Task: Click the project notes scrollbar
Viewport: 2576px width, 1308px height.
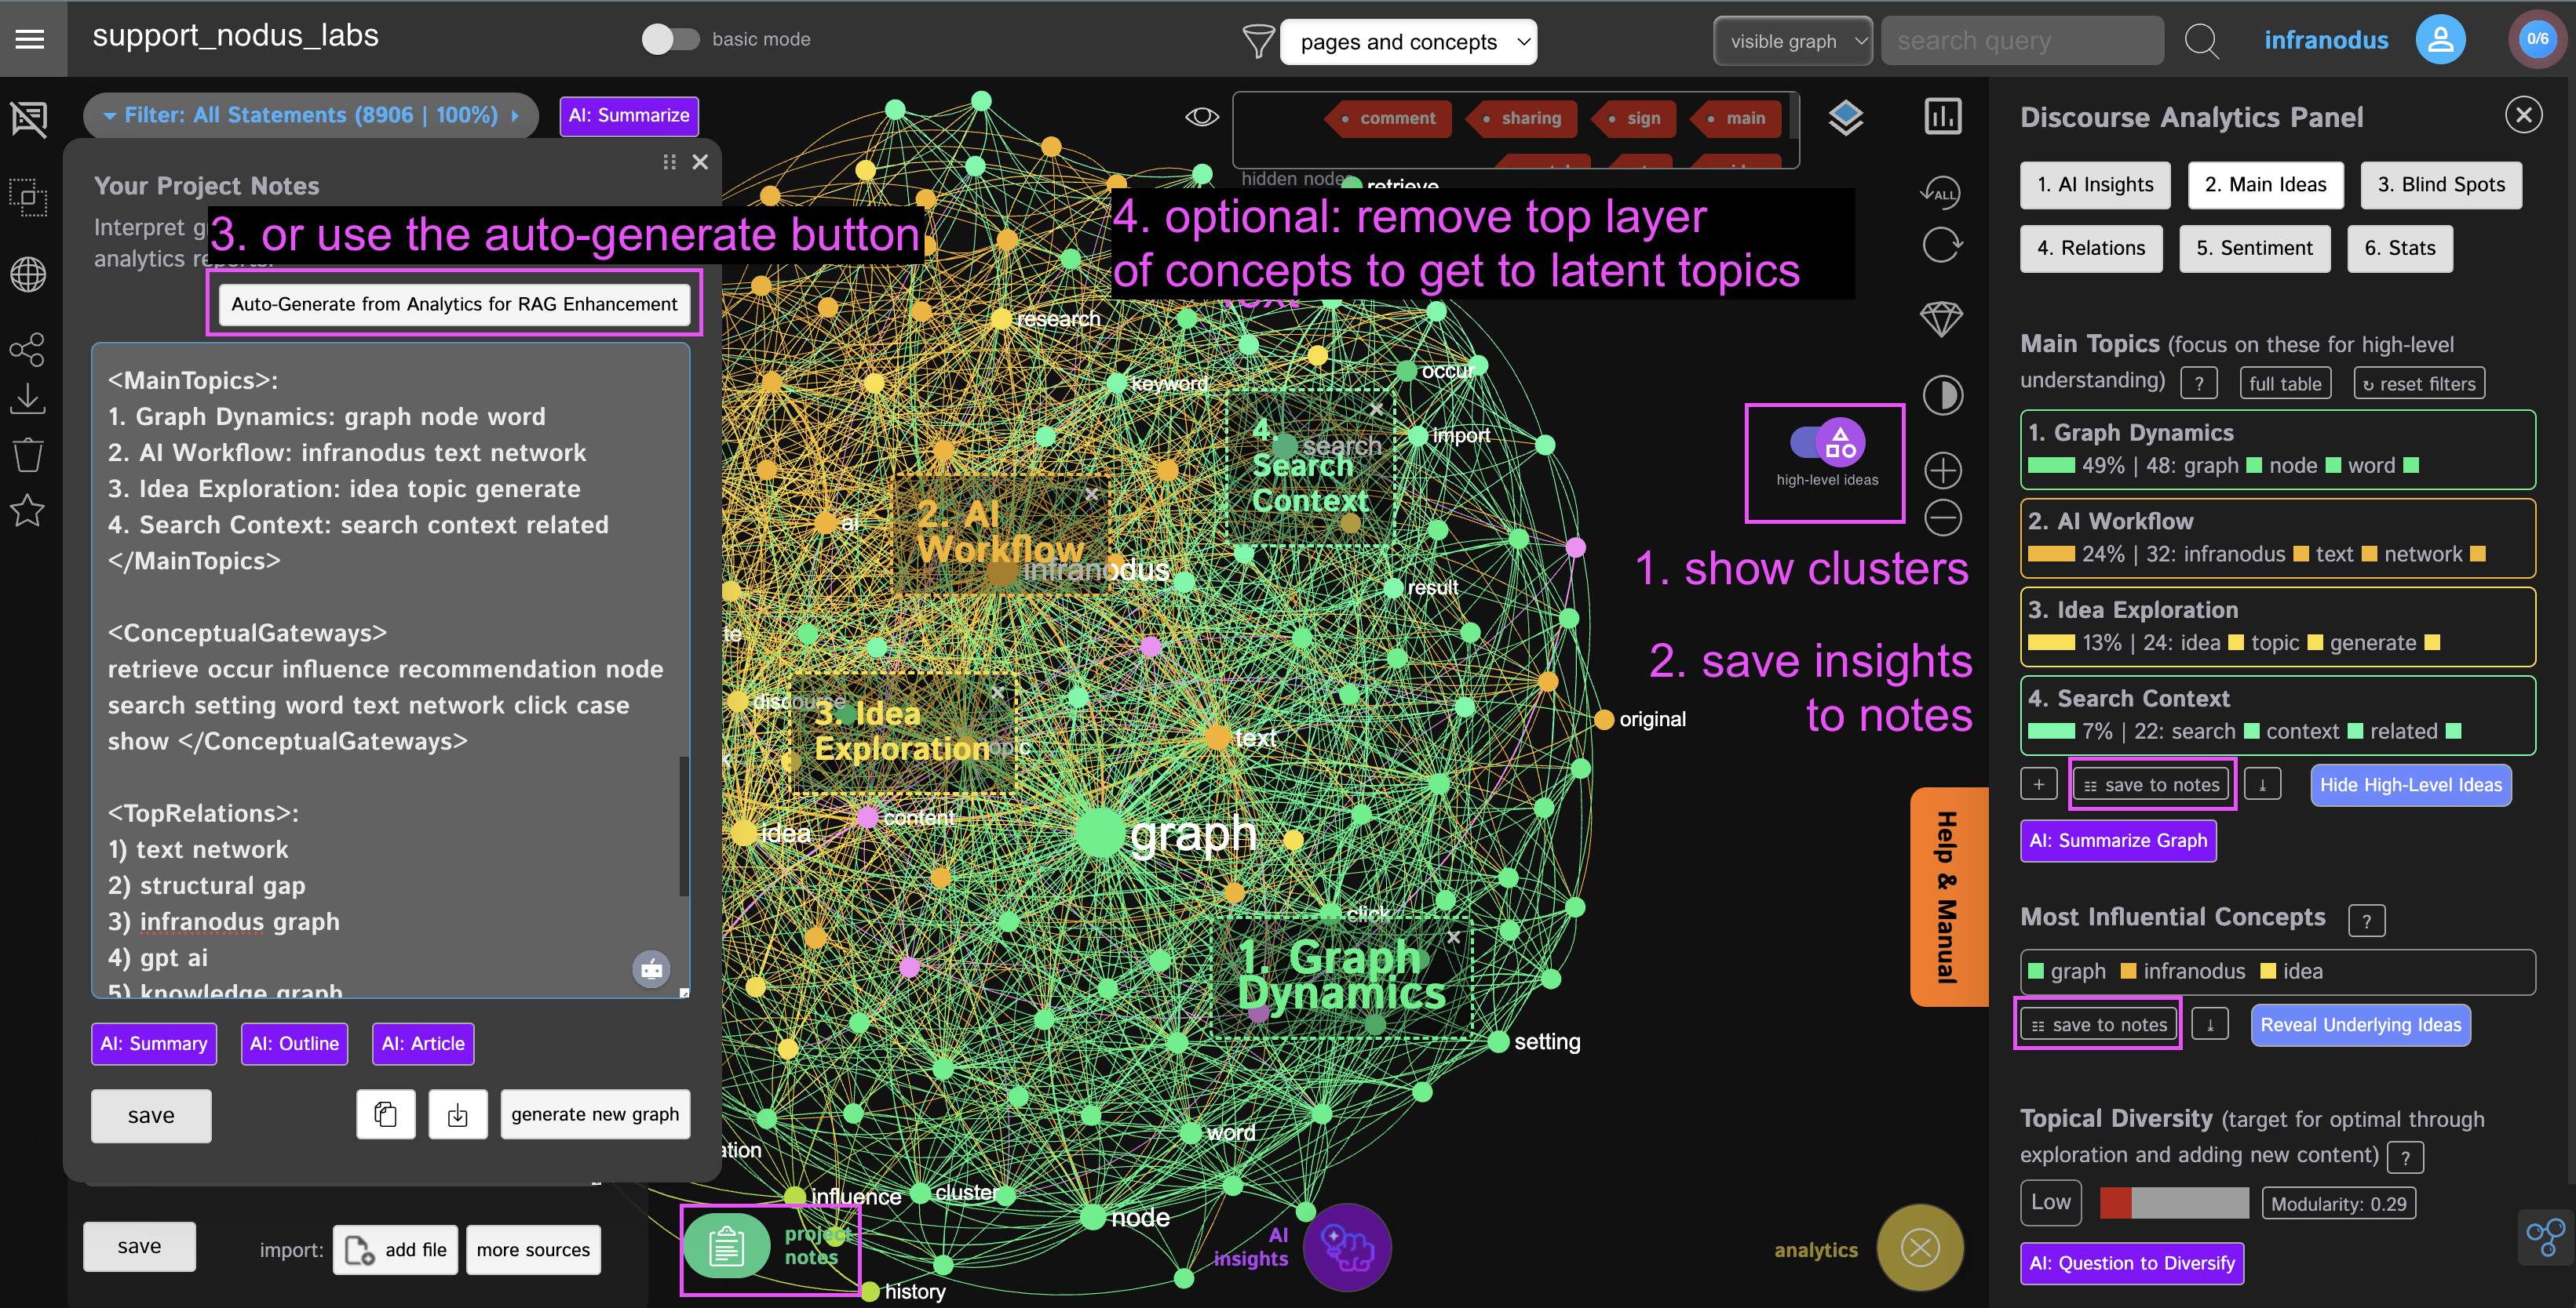Action: (684, 827)
